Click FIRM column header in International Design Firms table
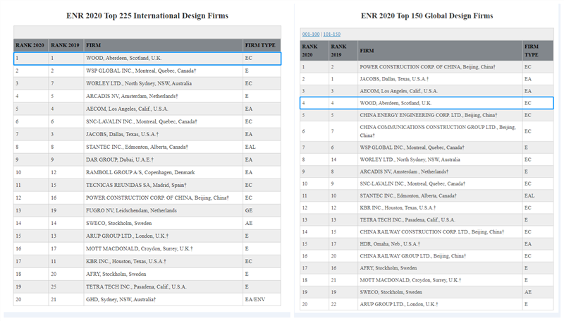This screenshot has height=321, width=564. point(94,45)
